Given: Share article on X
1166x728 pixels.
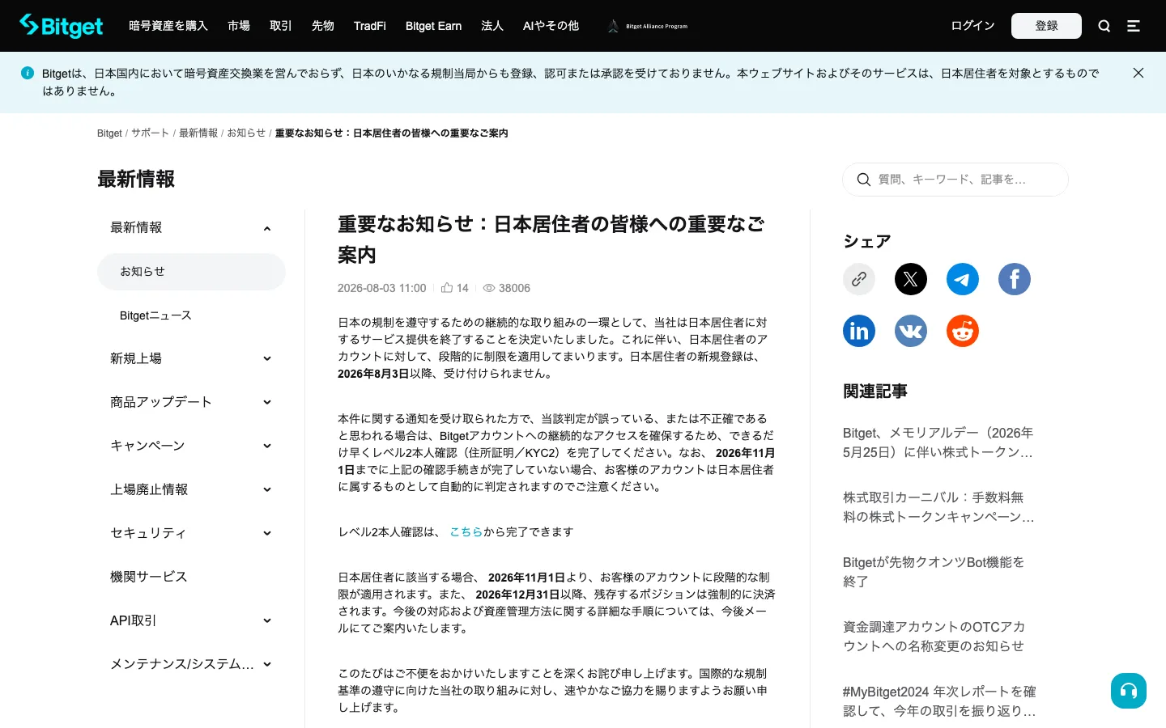Looking at the screenshot, I should [911, 279].
